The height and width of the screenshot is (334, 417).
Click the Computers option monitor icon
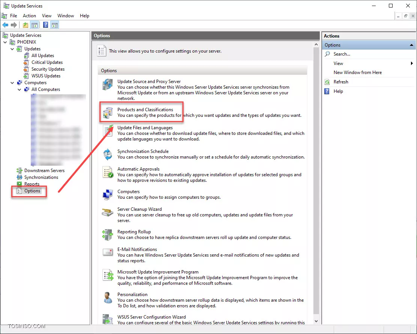[108, 195]
